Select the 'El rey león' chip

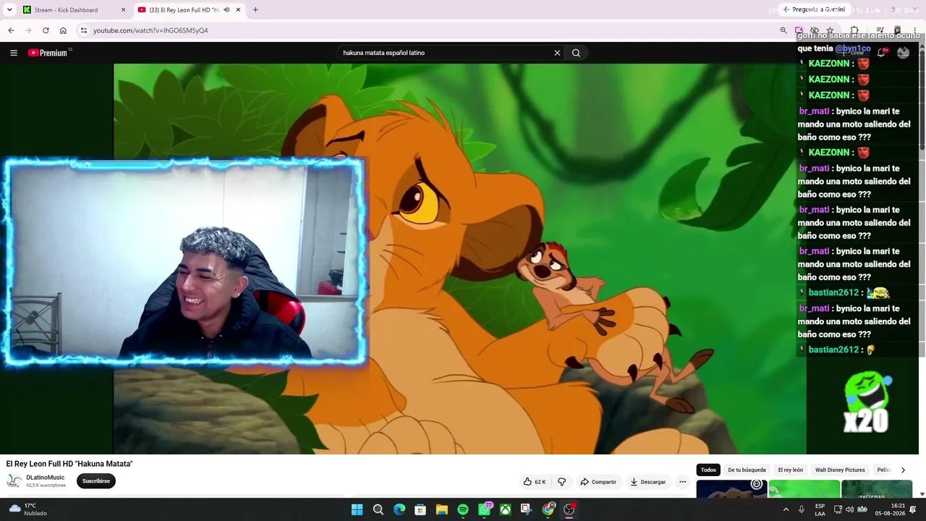point(791,470)
